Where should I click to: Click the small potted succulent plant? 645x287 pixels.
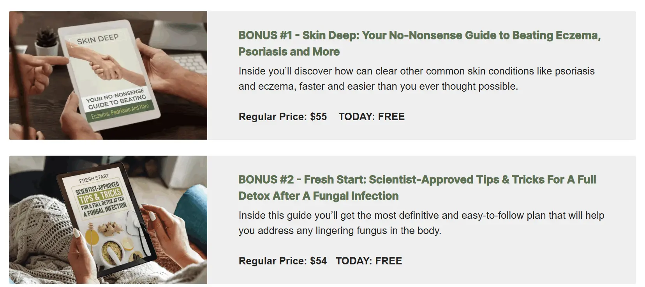tap(46, 42)
